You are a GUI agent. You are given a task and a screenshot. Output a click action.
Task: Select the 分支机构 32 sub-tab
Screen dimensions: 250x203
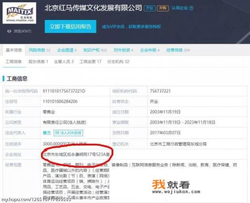118,62
